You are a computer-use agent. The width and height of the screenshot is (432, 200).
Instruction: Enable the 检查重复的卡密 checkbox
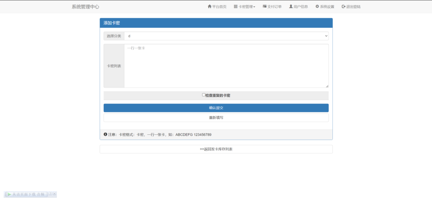click(204, 95)
